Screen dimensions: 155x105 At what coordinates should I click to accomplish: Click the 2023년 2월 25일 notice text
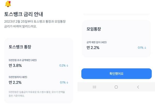[35, 24]
